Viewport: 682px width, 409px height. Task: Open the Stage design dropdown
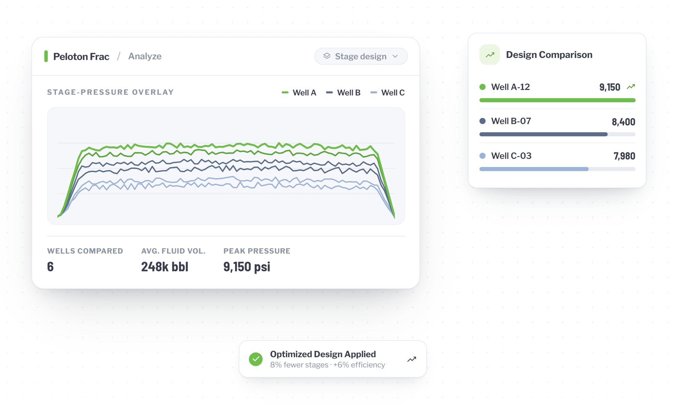pyautogui.click(x=361, y=56)
